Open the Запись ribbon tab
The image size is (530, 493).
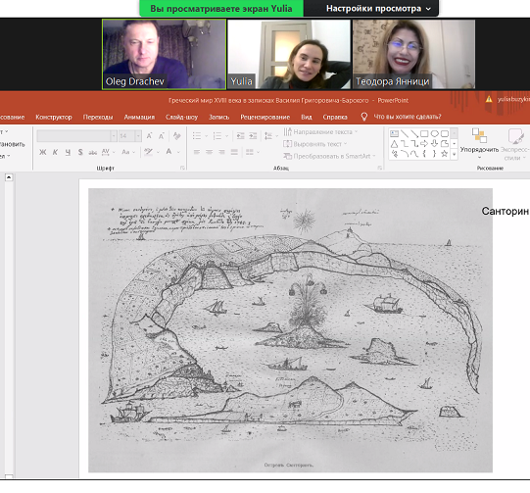point(218,117)
